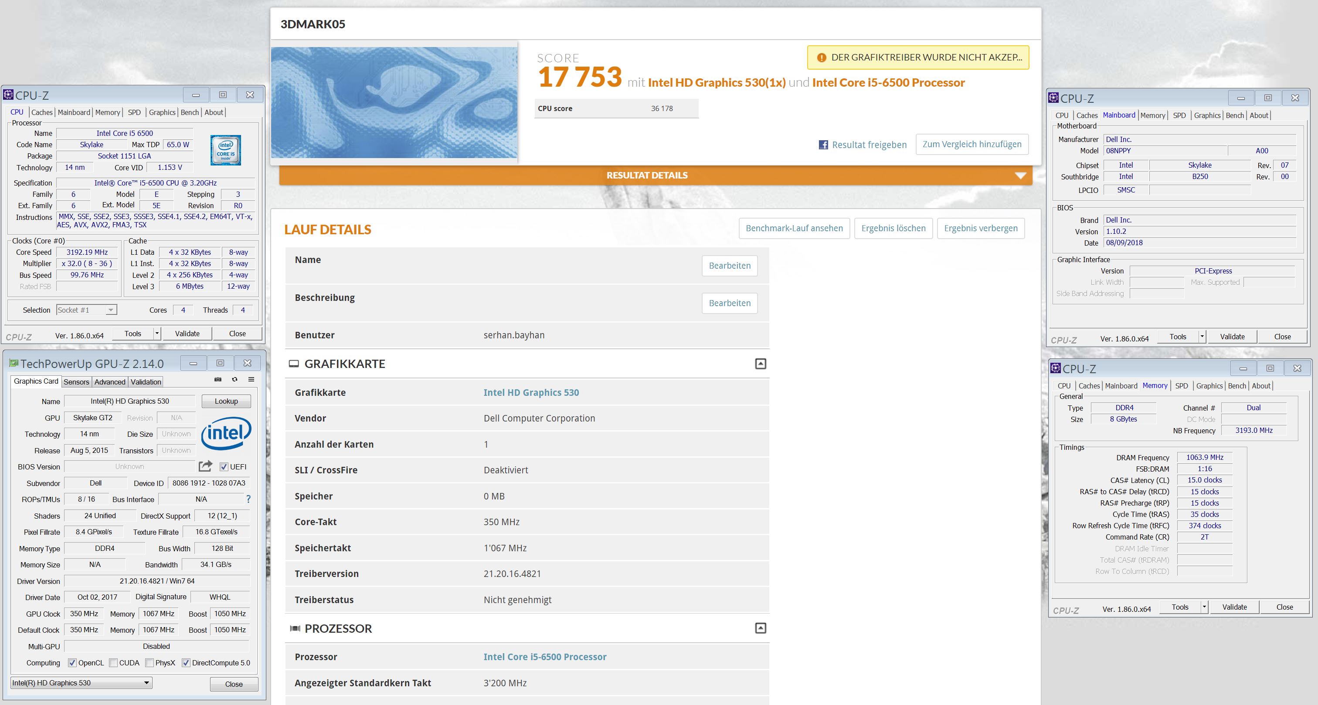The width and height of the screenshot is (1318, 705).
Task: Open Graphics tab in CPU-Z Memory window
Action: coord(1209,386)
